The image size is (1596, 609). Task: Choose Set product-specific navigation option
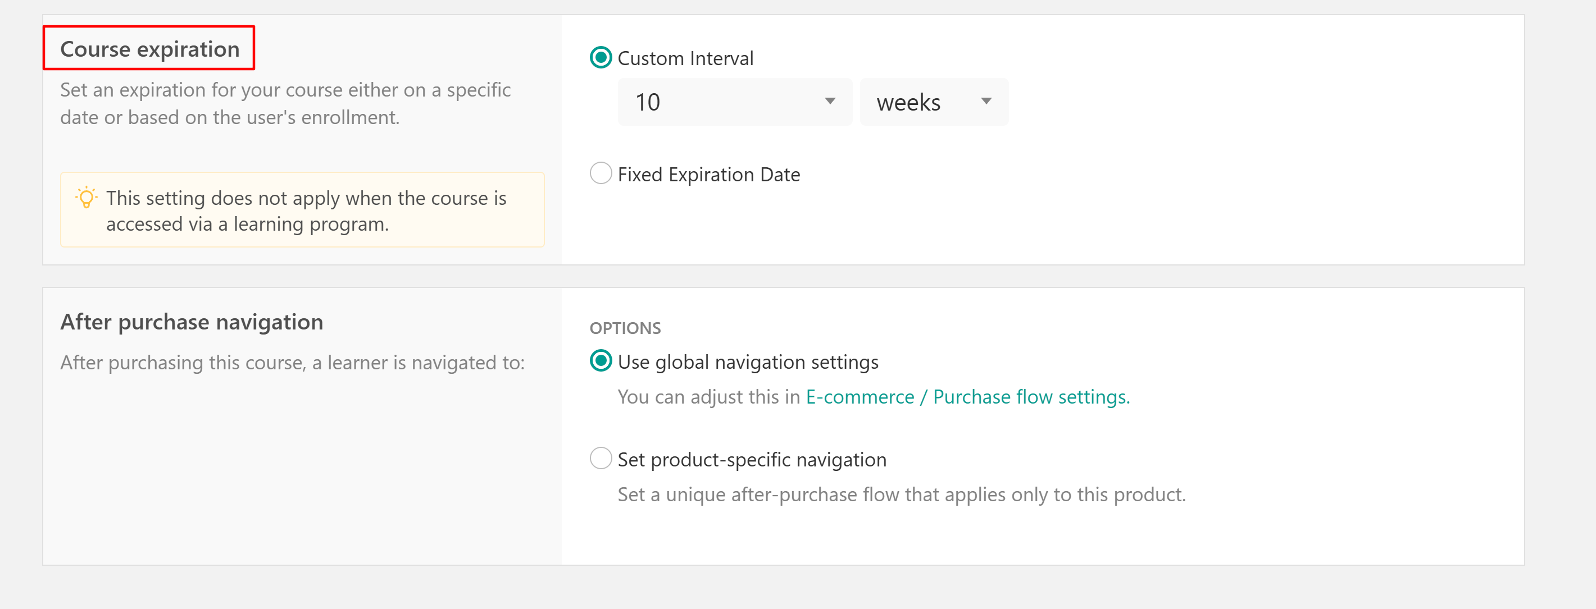[x=601, y=459]
